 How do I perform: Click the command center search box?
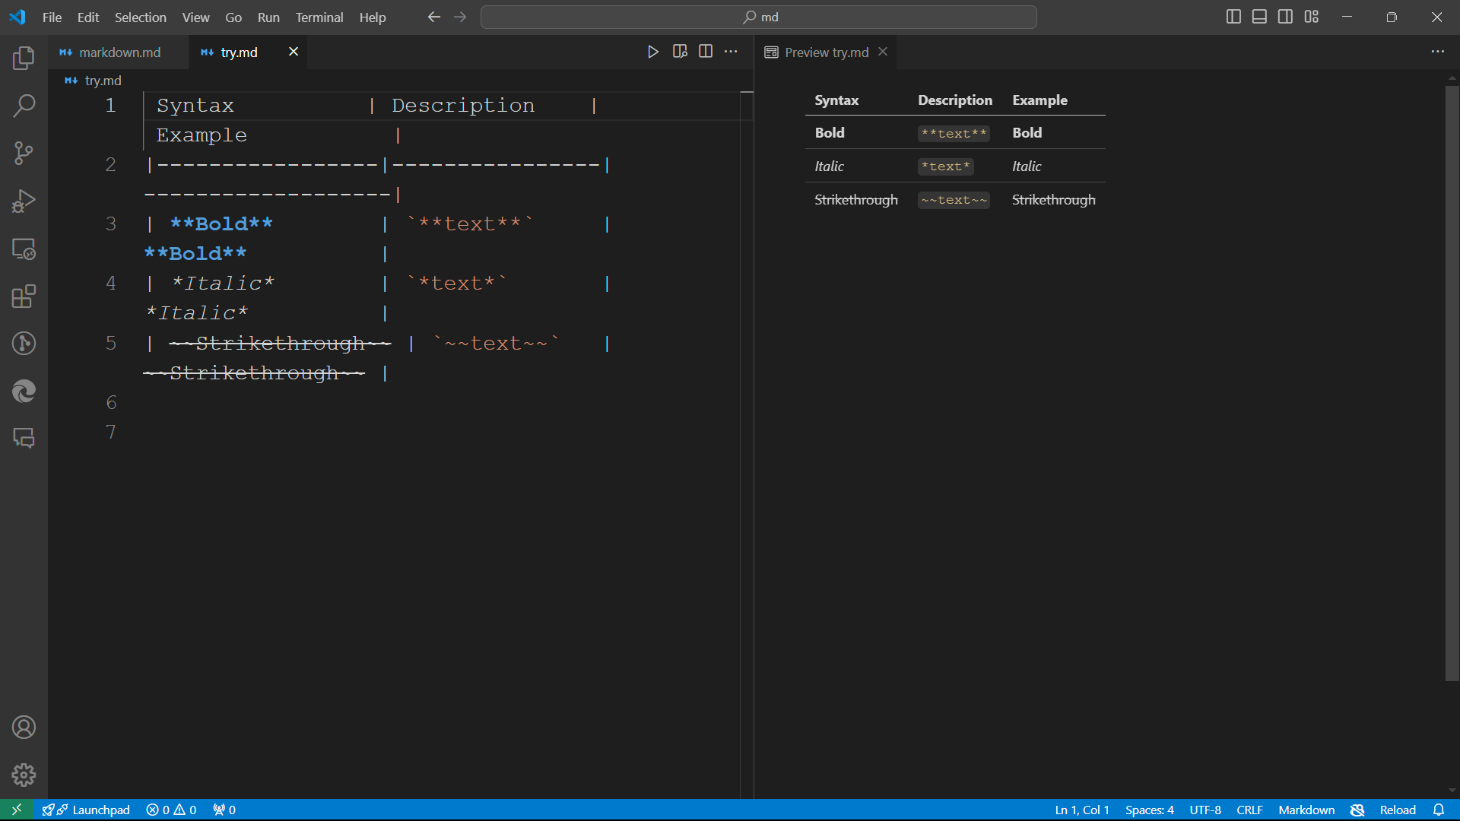click(x=759, y=17)
